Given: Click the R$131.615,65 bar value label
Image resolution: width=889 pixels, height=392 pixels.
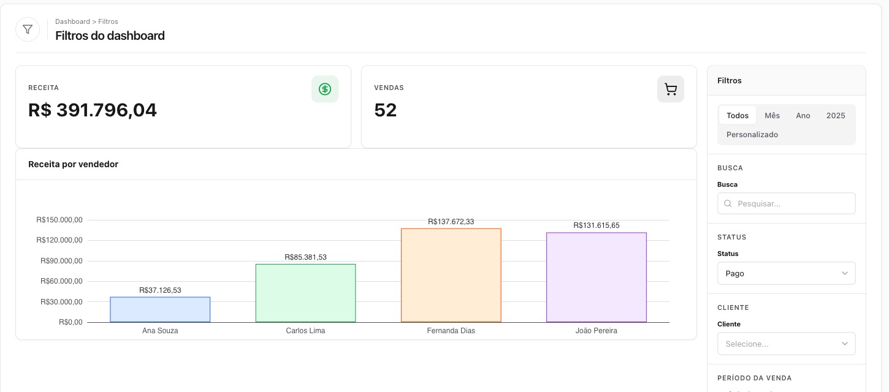Looking at the screenshot, I should point(597,225).
